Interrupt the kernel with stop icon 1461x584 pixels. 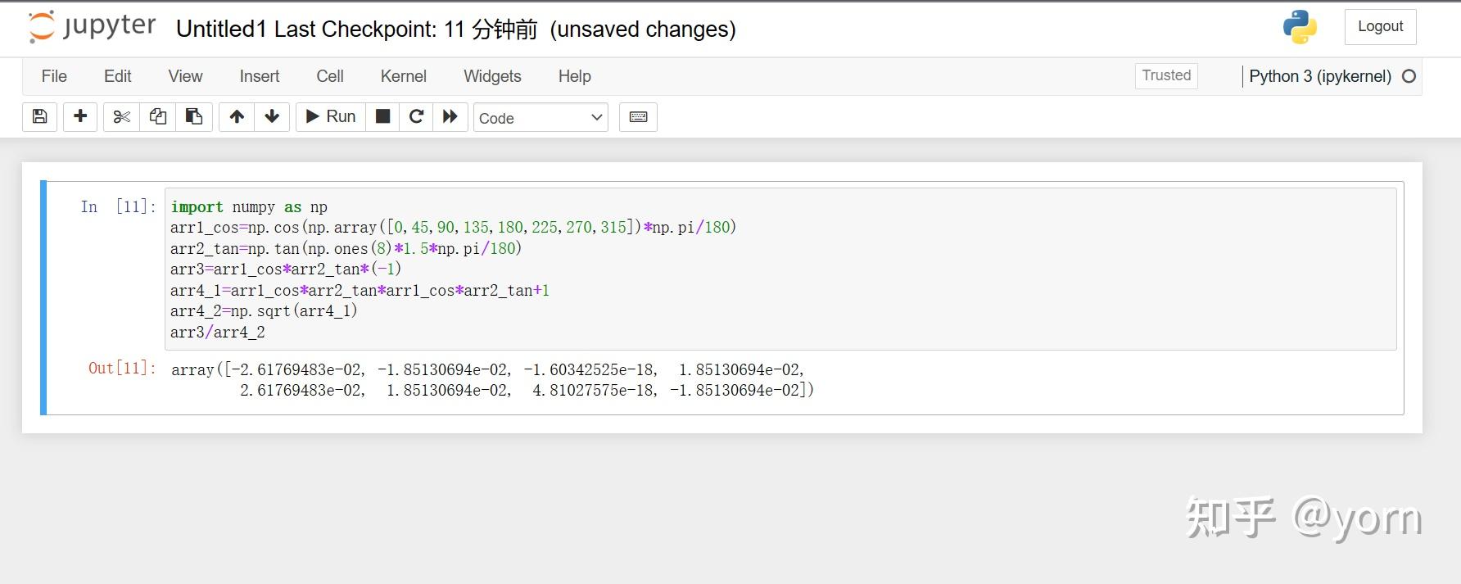(382, 117)
